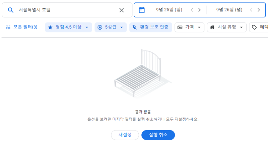
Task: Select the 9월 26일 check-out date field
Action: point(229,10)
